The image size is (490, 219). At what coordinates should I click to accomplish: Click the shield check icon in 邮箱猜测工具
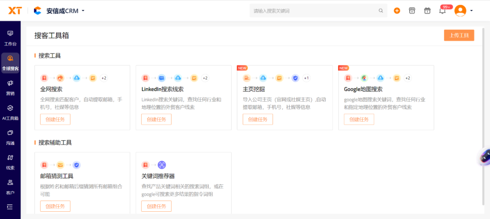(x=77, y=165)
